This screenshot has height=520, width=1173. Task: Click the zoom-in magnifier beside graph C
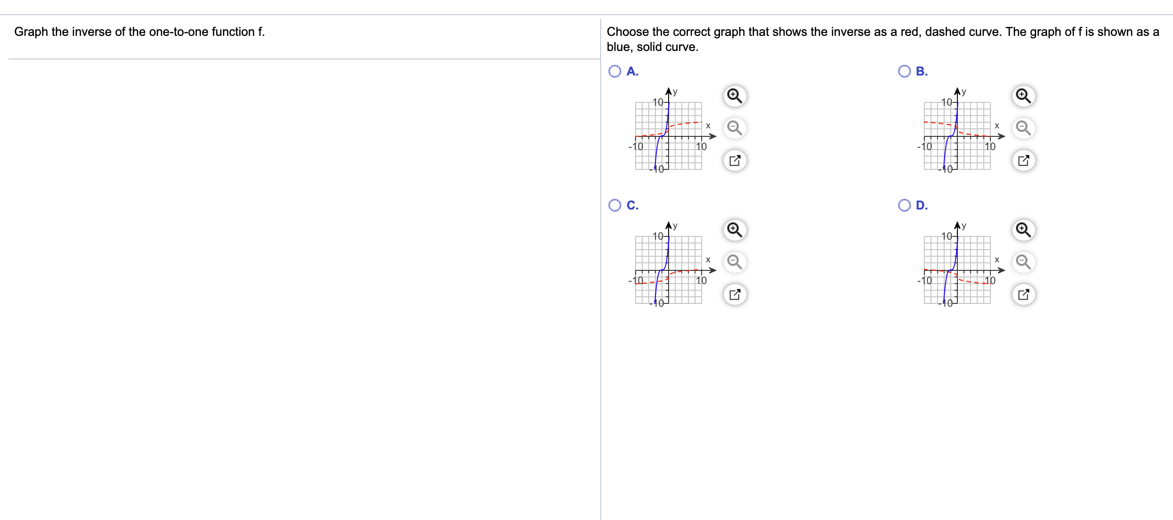pos(735,230)
